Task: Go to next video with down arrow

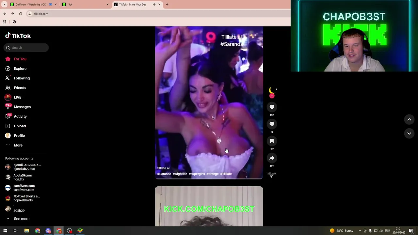Action: coord(409,133)
